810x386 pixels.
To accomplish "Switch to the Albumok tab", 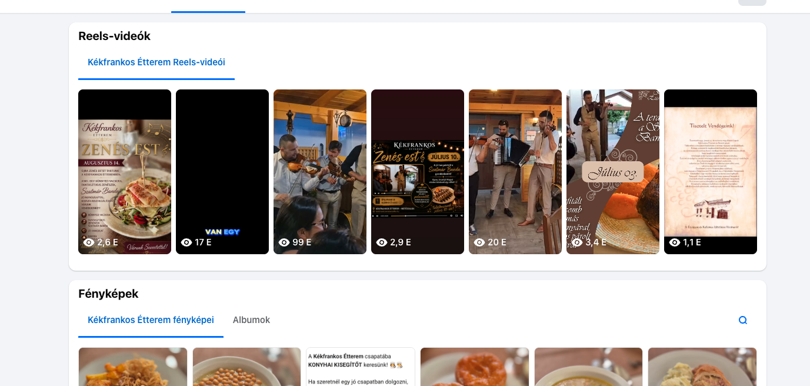I will click(251, 320).
